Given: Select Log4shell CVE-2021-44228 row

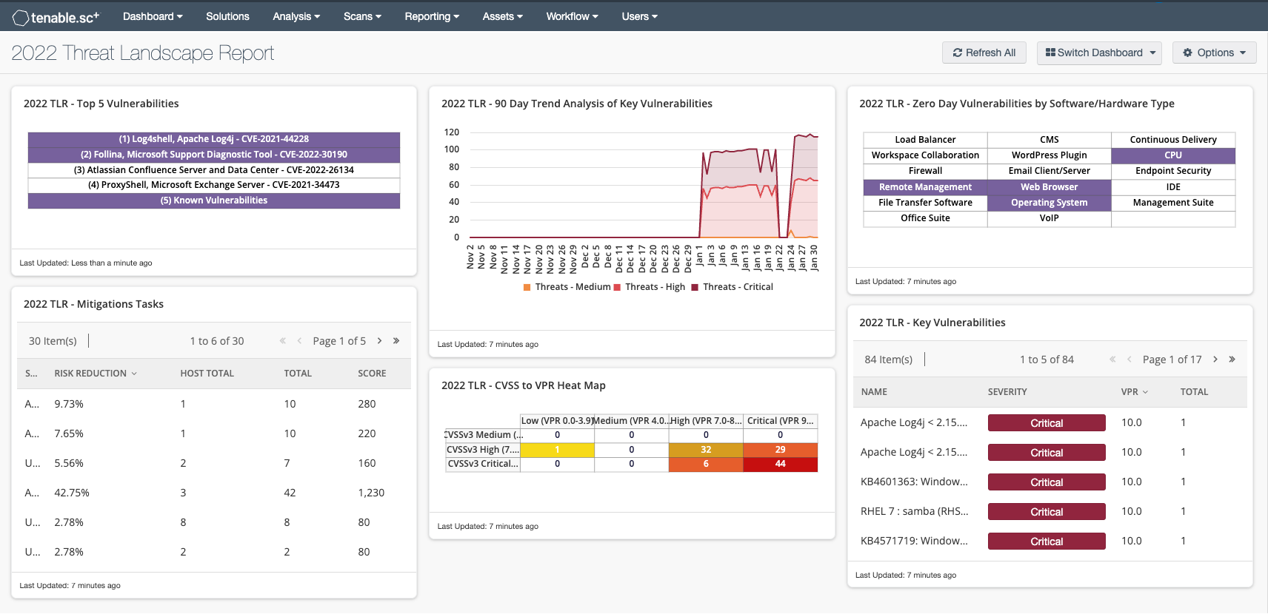Looking at the screenshot, I should pyautogui.click(x=214, y=139).
